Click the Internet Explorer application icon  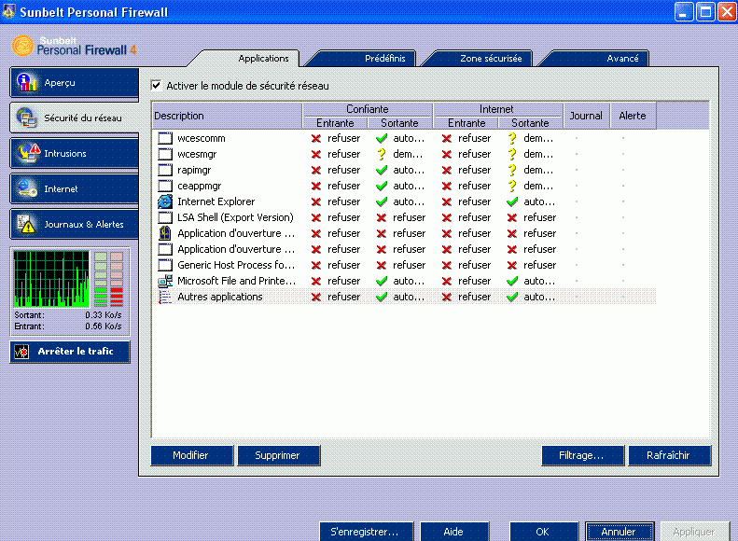(x=165, y=201)
